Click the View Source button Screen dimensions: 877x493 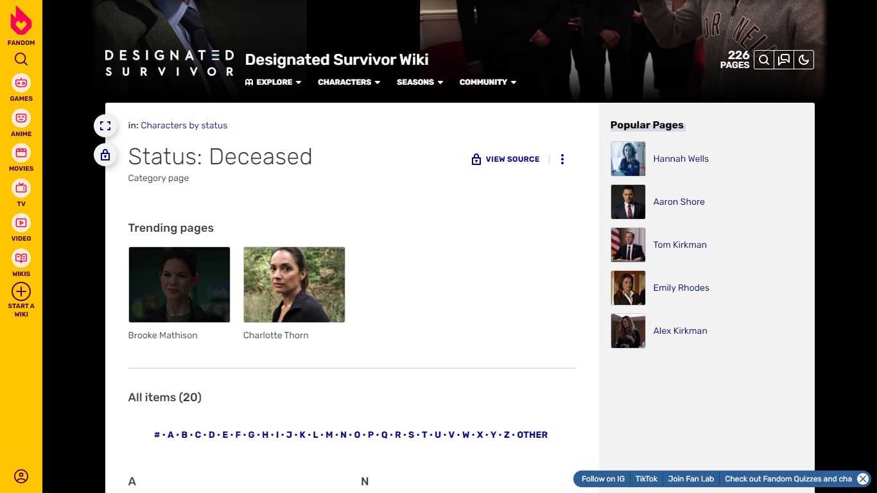click(506, 159)
